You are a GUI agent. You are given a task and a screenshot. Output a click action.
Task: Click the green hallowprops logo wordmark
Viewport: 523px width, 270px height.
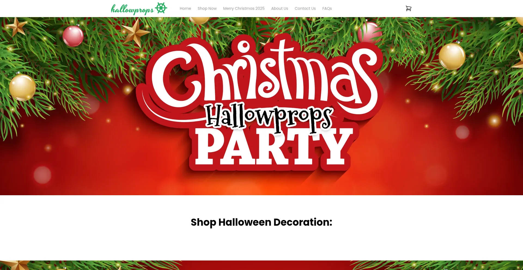132,10
